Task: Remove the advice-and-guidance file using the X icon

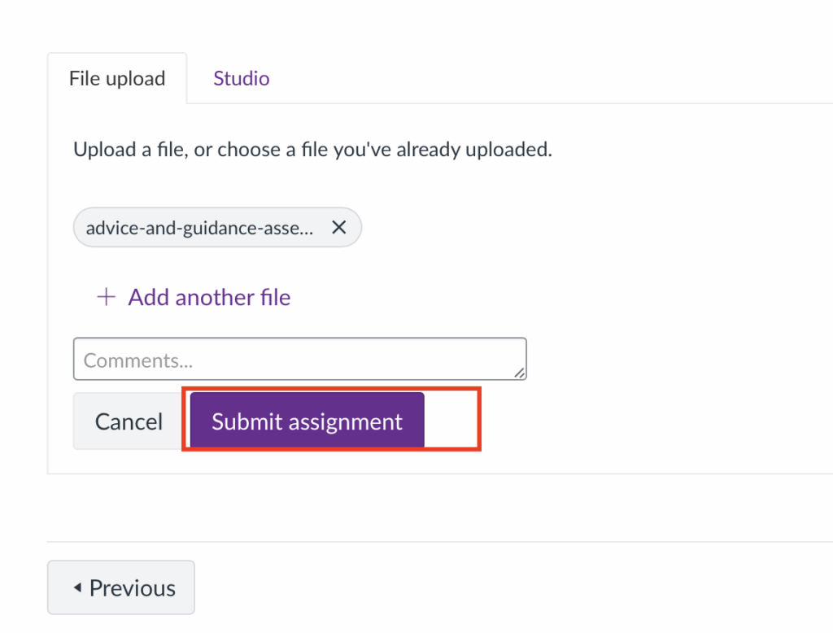Action: [x=339, y=228]
